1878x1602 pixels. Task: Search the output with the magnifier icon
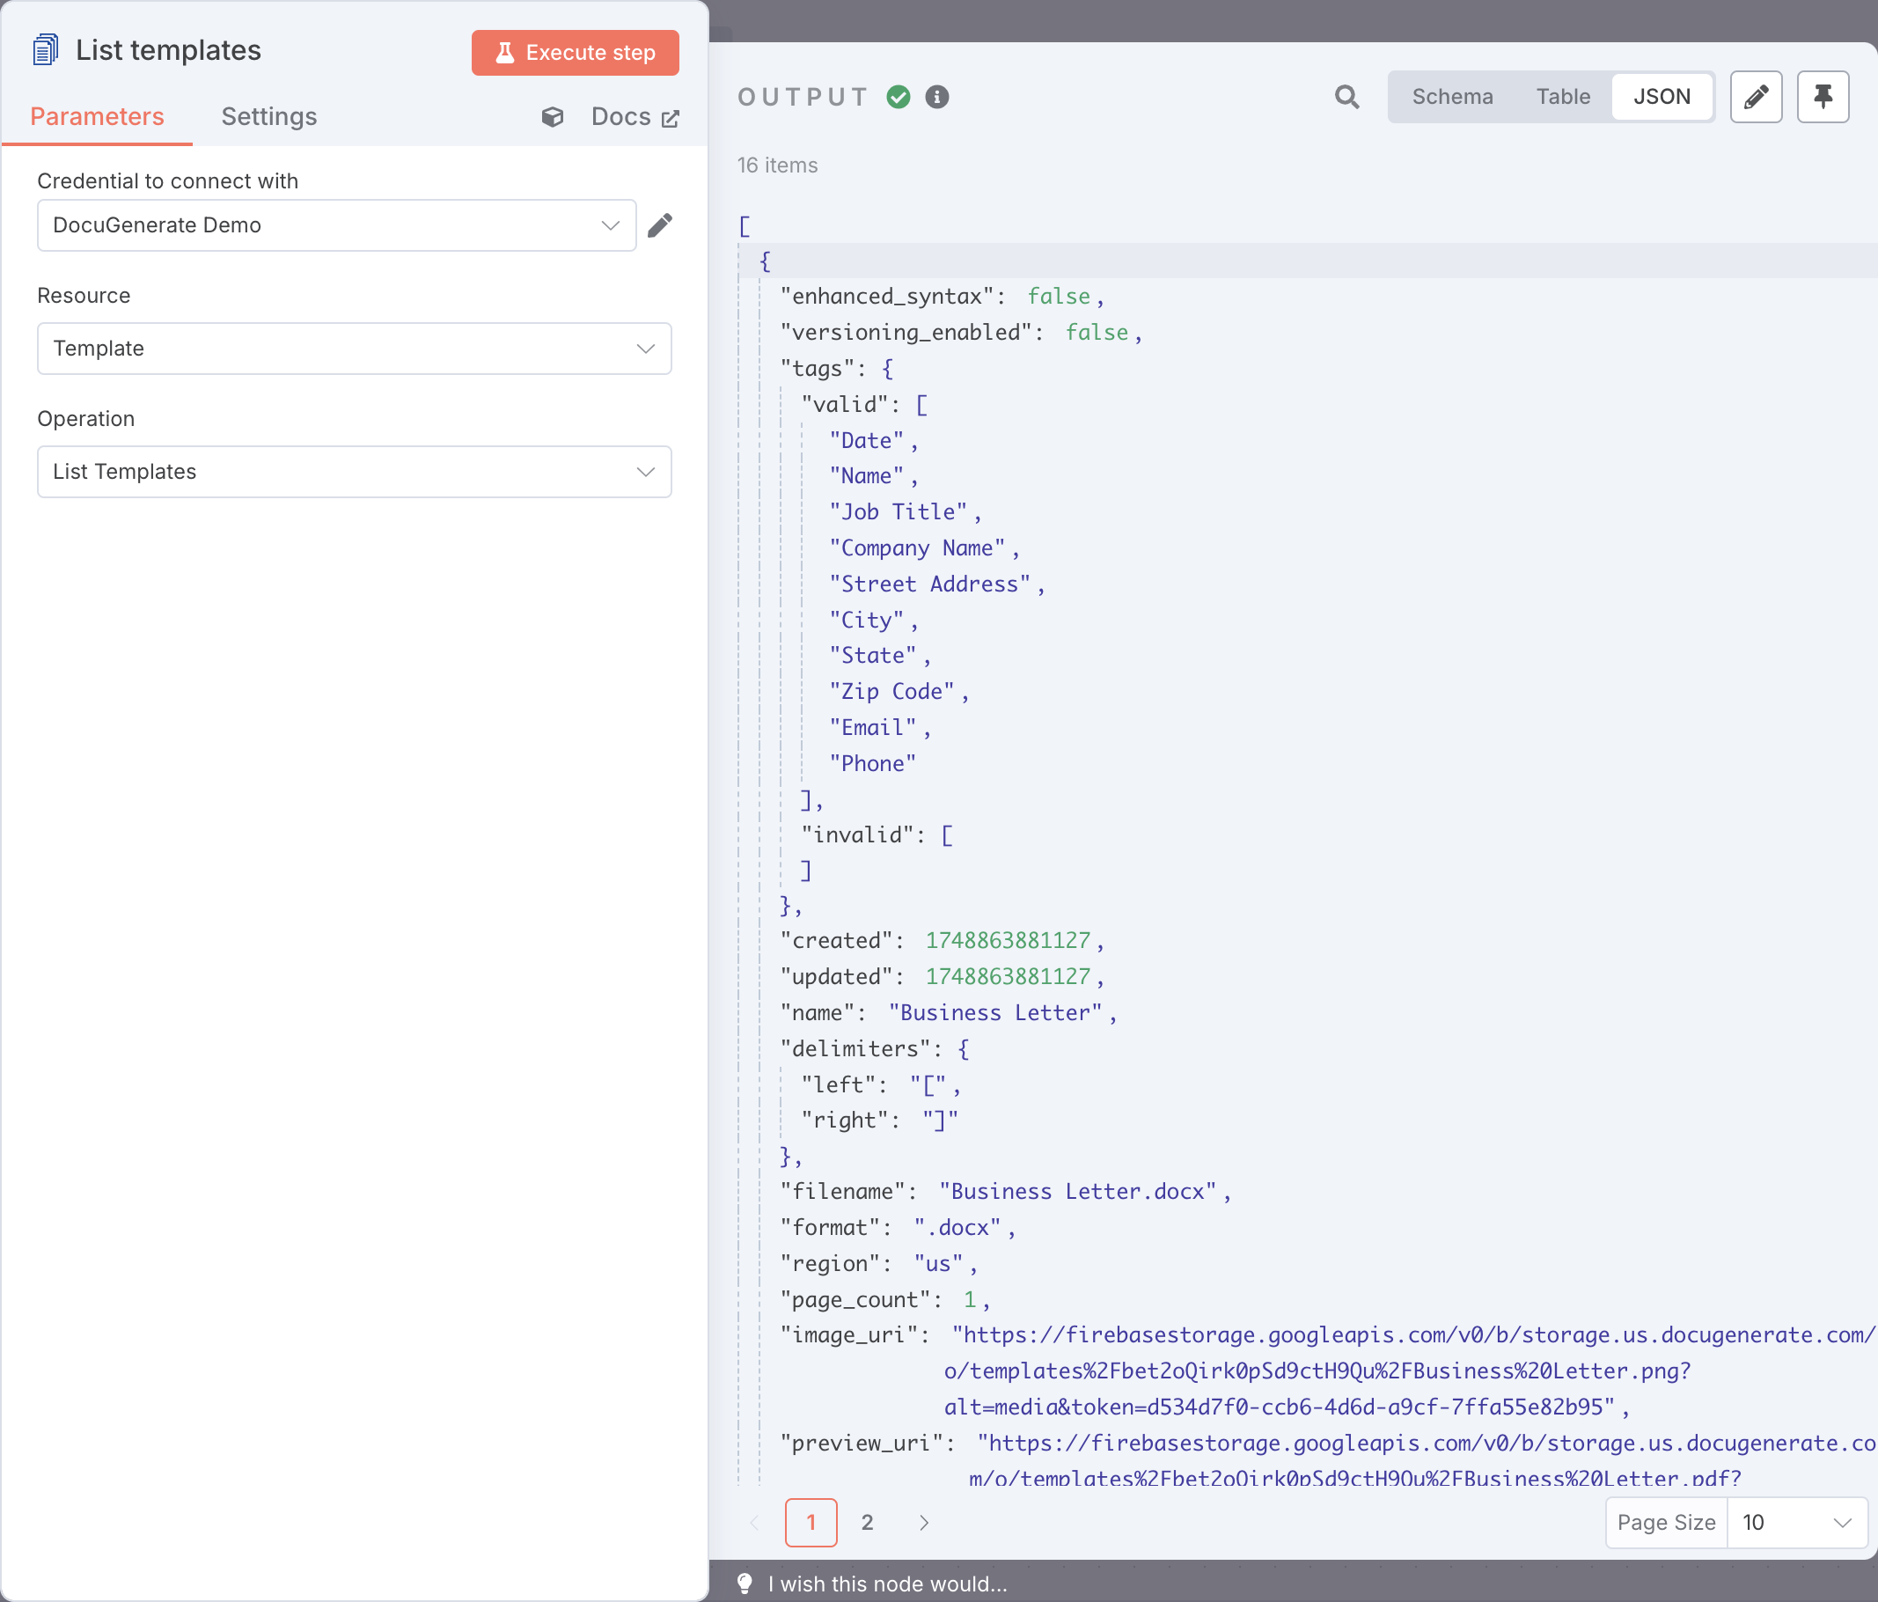coord(1346,97)
